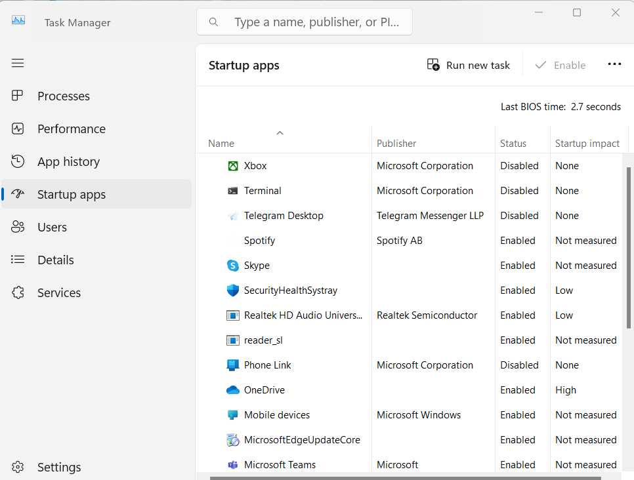Open the three-dots more options menu
Image resolution: width=634 pixels, height=480 pixels.
pyautogui.click(x=614, y=64)
